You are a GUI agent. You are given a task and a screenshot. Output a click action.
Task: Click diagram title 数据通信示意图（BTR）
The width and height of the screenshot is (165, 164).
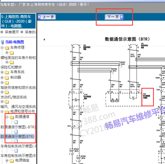click(127, 39)
